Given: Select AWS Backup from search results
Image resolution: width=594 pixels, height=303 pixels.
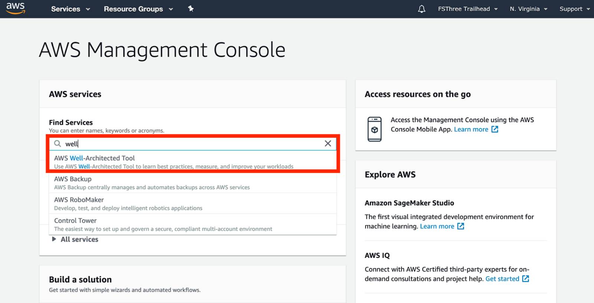Looking at the screenshot, I should point(193,182).
